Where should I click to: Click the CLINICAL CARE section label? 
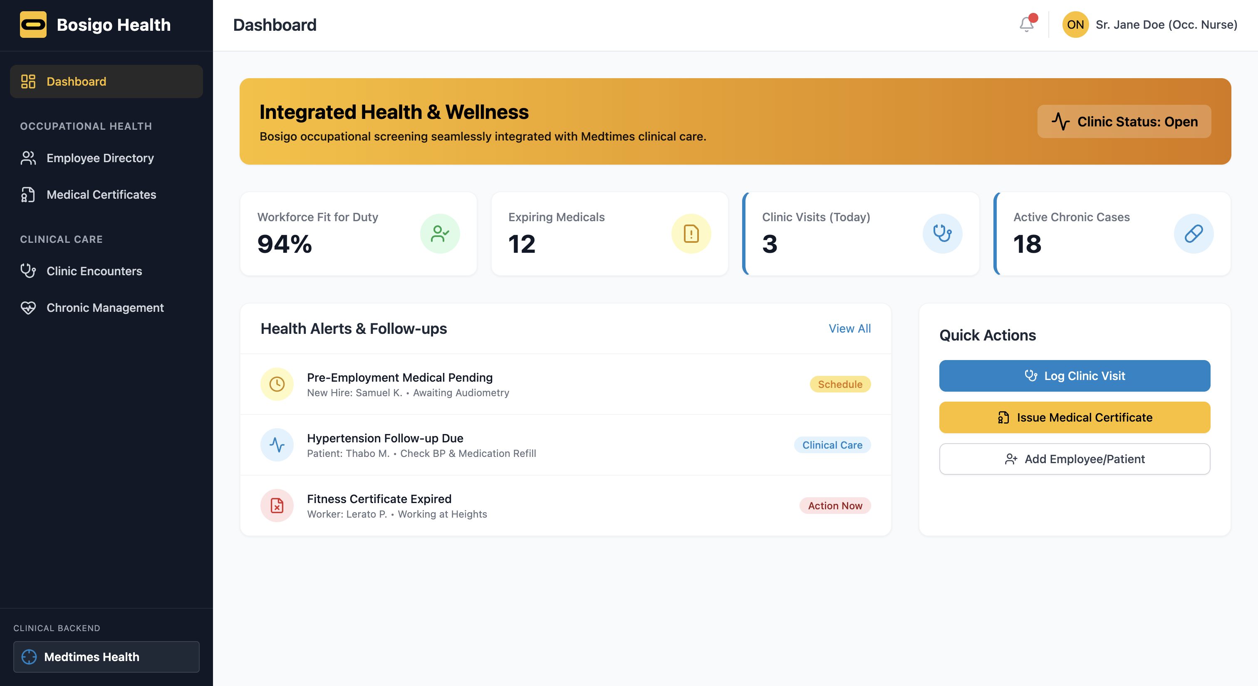pos(62,239)
